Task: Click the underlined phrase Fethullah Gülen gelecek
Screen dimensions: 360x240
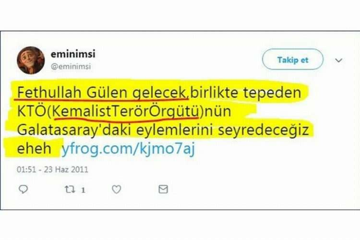Action: [101, 93]
